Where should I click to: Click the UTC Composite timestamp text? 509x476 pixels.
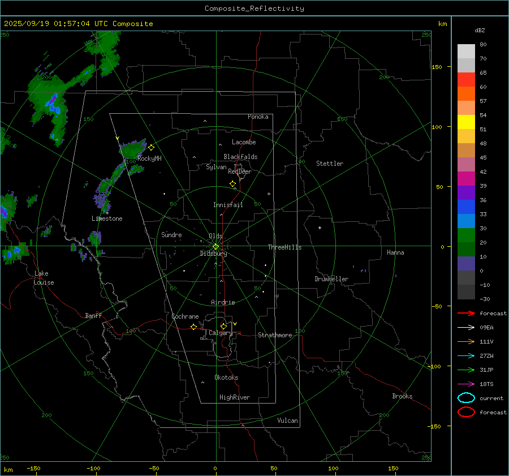click(79, 23)
